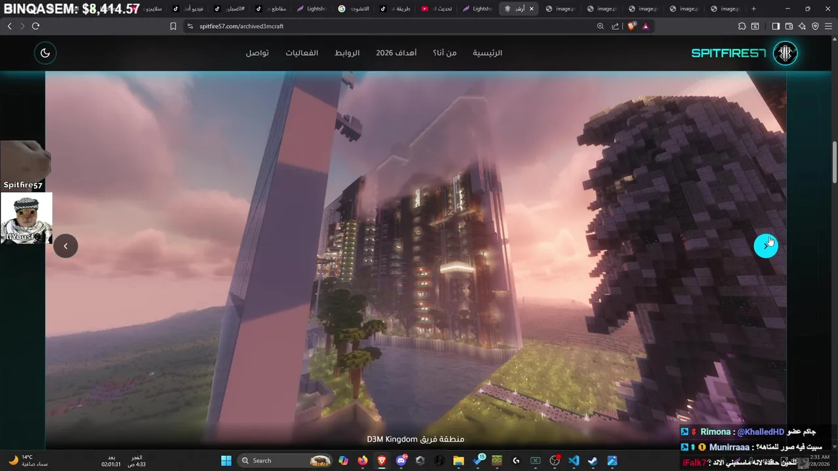Open the Brave Shields lion icon
The height and width of the screenshot is (471, 838).
pos(632,26)
